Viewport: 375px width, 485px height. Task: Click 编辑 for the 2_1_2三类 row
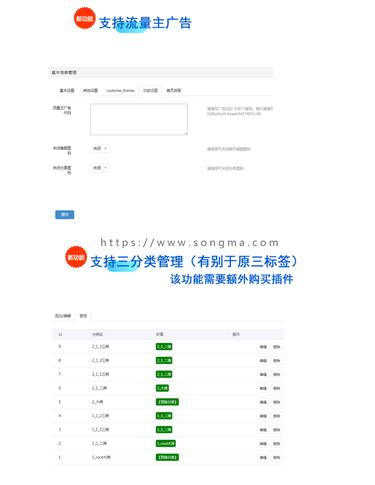click(263, 361)
